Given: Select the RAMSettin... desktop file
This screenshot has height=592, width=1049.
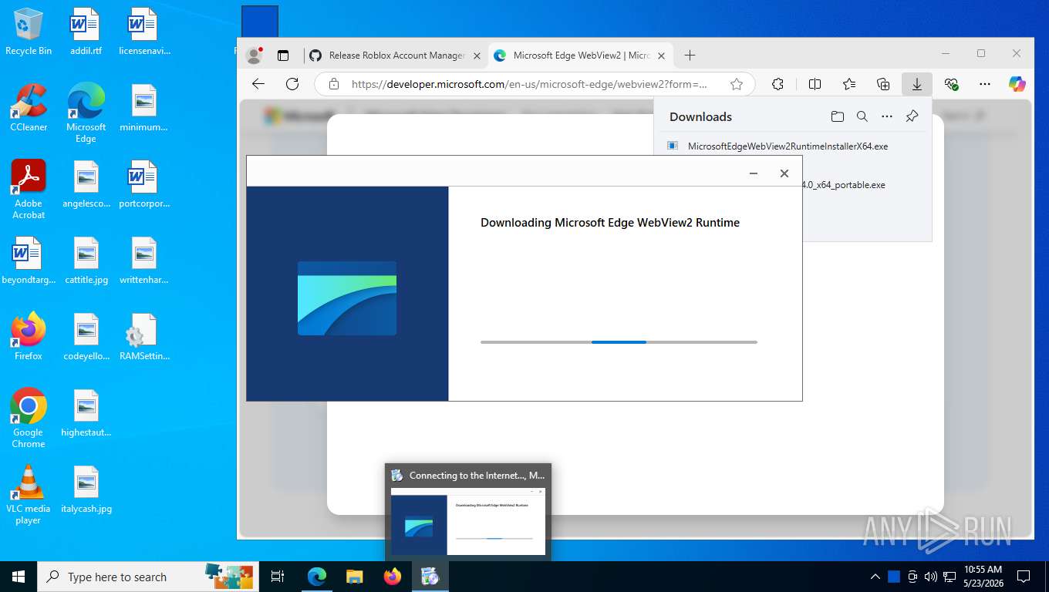Looking at the screenshot, I should pyautogui.click(x=144, y=337).
